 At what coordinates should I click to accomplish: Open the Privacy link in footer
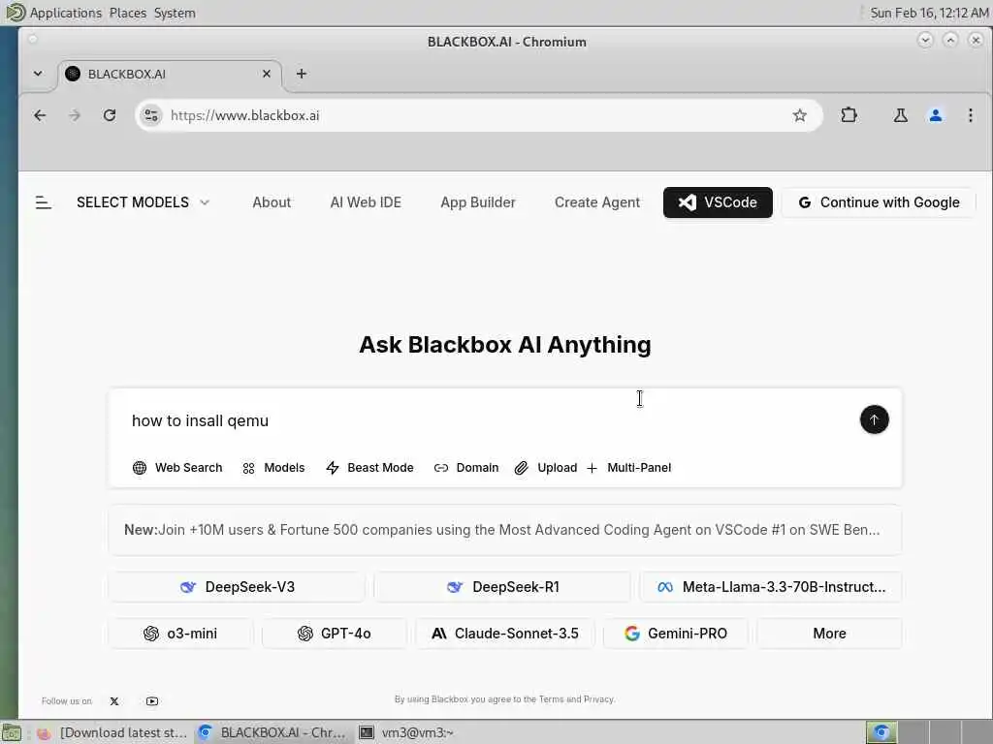[x=598, y=699]
